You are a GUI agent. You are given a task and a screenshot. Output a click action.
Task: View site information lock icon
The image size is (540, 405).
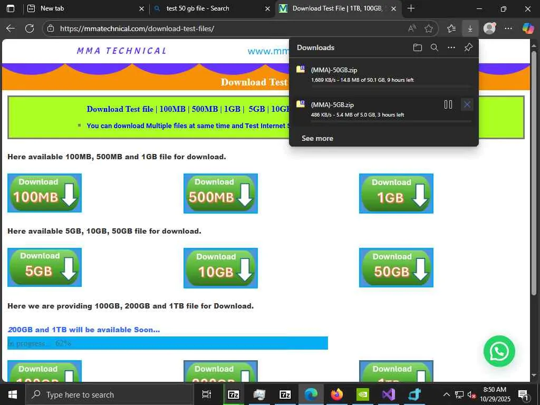point(51,28)
